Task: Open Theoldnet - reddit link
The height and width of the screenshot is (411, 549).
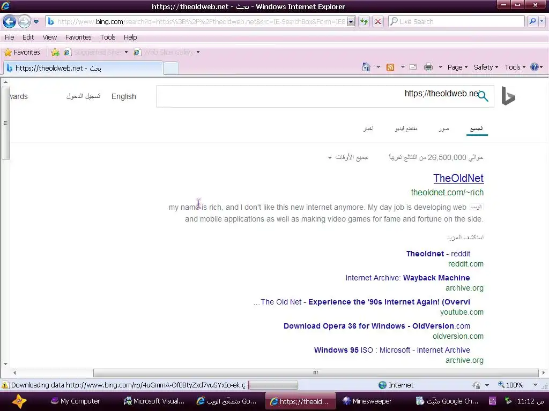Action: [438, 254]
